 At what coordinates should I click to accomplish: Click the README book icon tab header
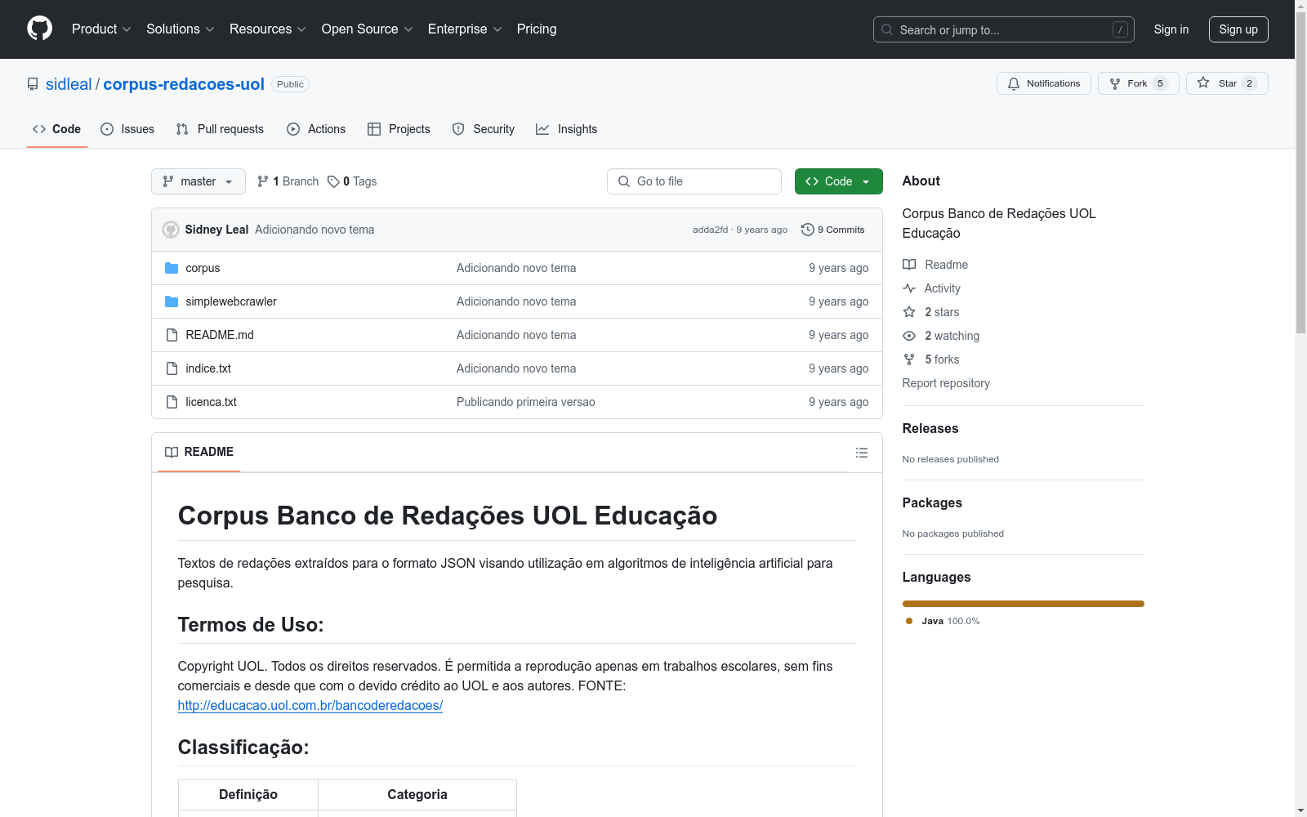click(x=172, y=452)
